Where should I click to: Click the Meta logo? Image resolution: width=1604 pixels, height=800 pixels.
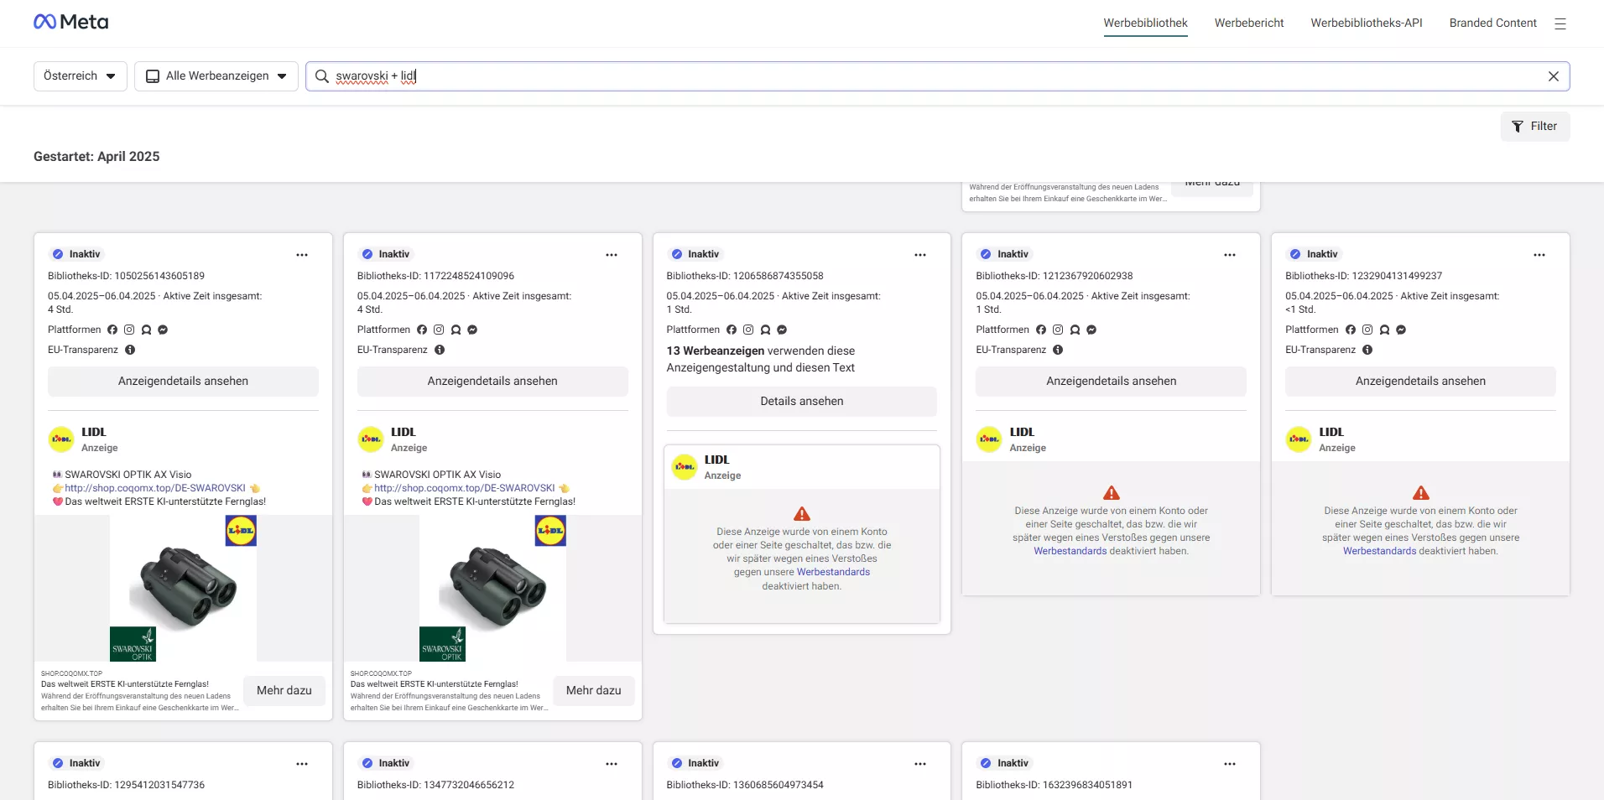coord(71,23)
